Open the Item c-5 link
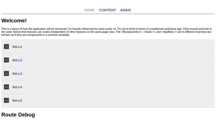Screen dimensions: 216x121 (17, 100)
